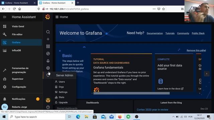Screen dimensions: 214x120
Task: Open page actions three-dot menu
Action: pos(154,9)
